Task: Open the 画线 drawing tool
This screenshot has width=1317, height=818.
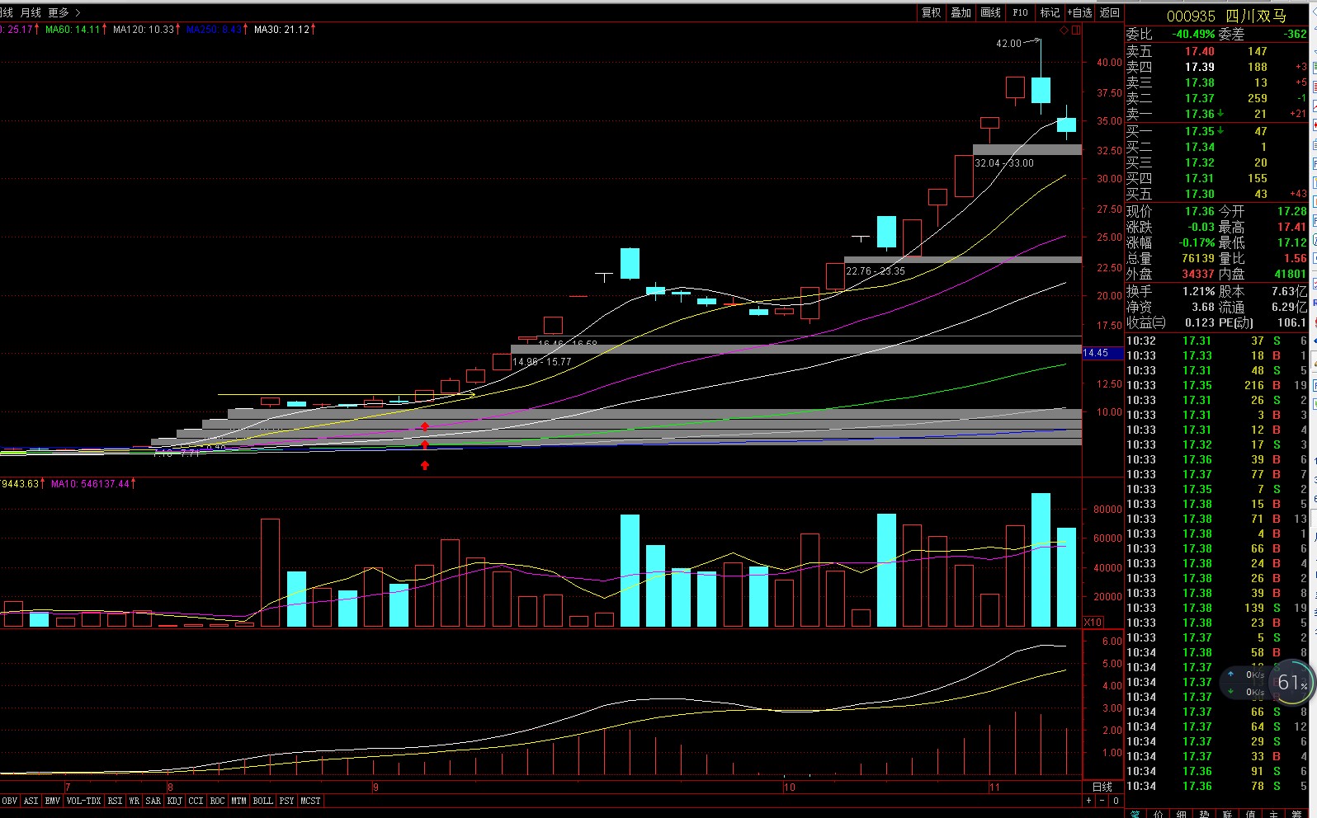Action: [990, 12]
